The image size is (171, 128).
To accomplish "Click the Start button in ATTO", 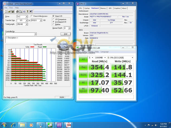I will coord(66,34).
